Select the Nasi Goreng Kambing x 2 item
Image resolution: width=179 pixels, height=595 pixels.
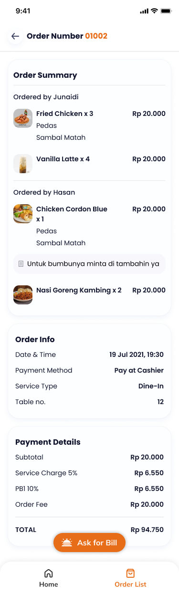89,295
